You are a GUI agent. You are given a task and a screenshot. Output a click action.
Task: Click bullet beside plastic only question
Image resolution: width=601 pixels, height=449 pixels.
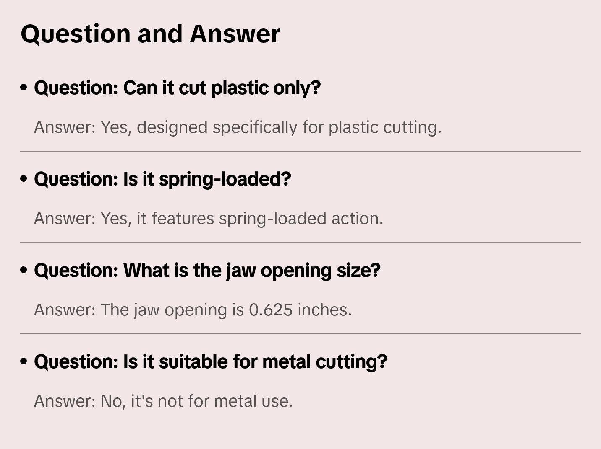[x=24, y=88]
